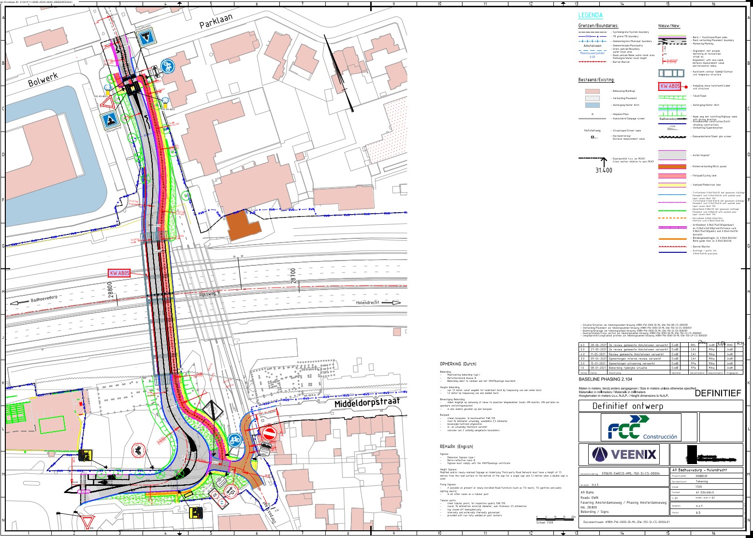Click the KW AB05 label on the map
The width and height of the screenshot is (753, 538).
(x=119, y=274)
